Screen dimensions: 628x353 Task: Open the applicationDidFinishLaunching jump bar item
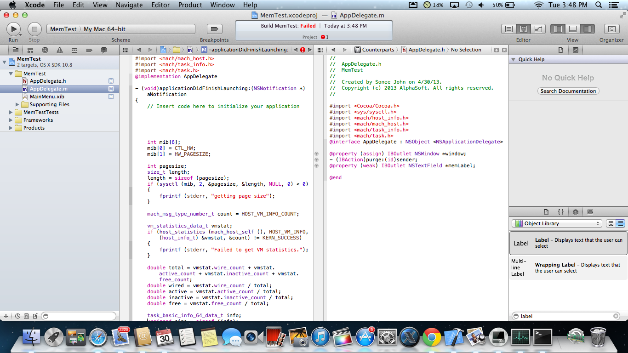pyautogui.click(x=245, y=50)
